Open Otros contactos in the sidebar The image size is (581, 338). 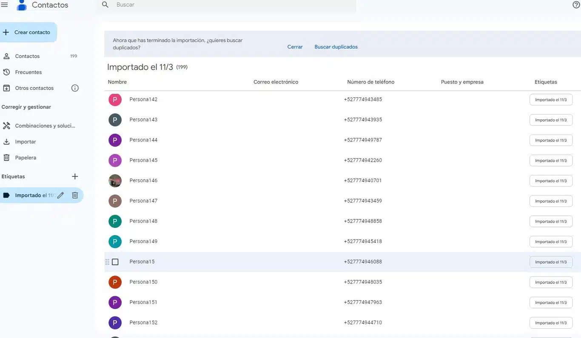click(x=34, y=88)
